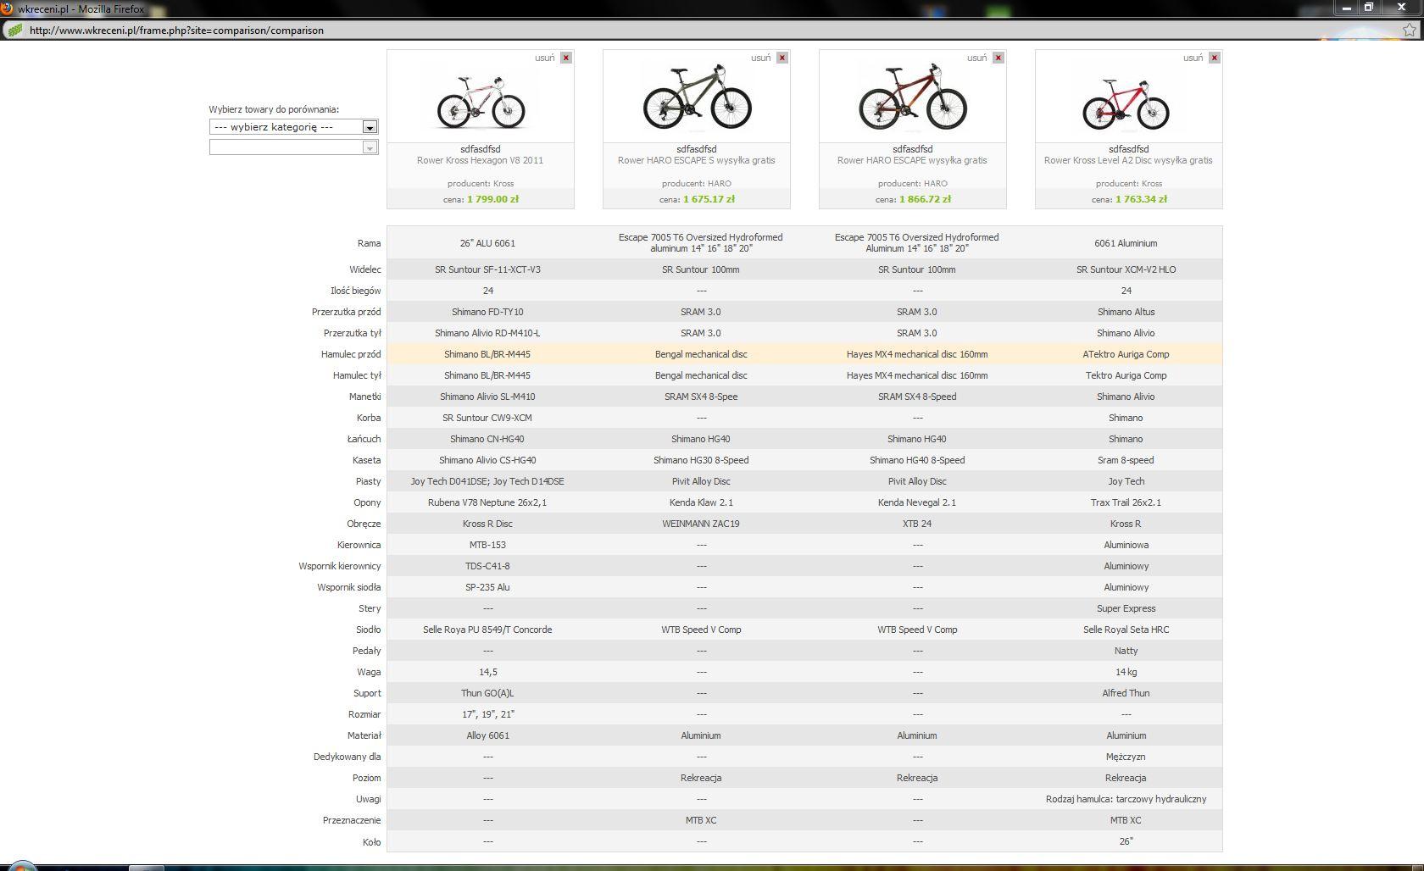The image size is (1424, 871).
Task: Open Kross Level A2 Disc bike thumbnail
Action: 1126,103
